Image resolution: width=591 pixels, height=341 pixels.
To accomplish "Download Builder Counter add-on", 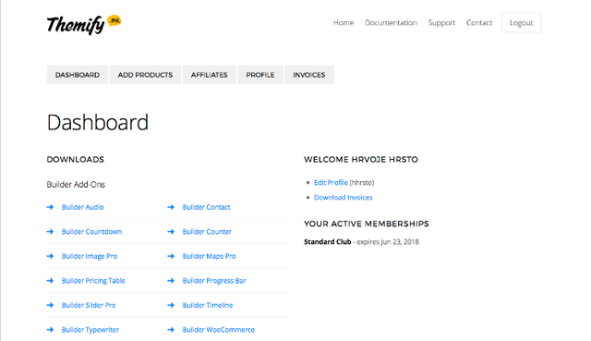I will [x=207, y=232].
